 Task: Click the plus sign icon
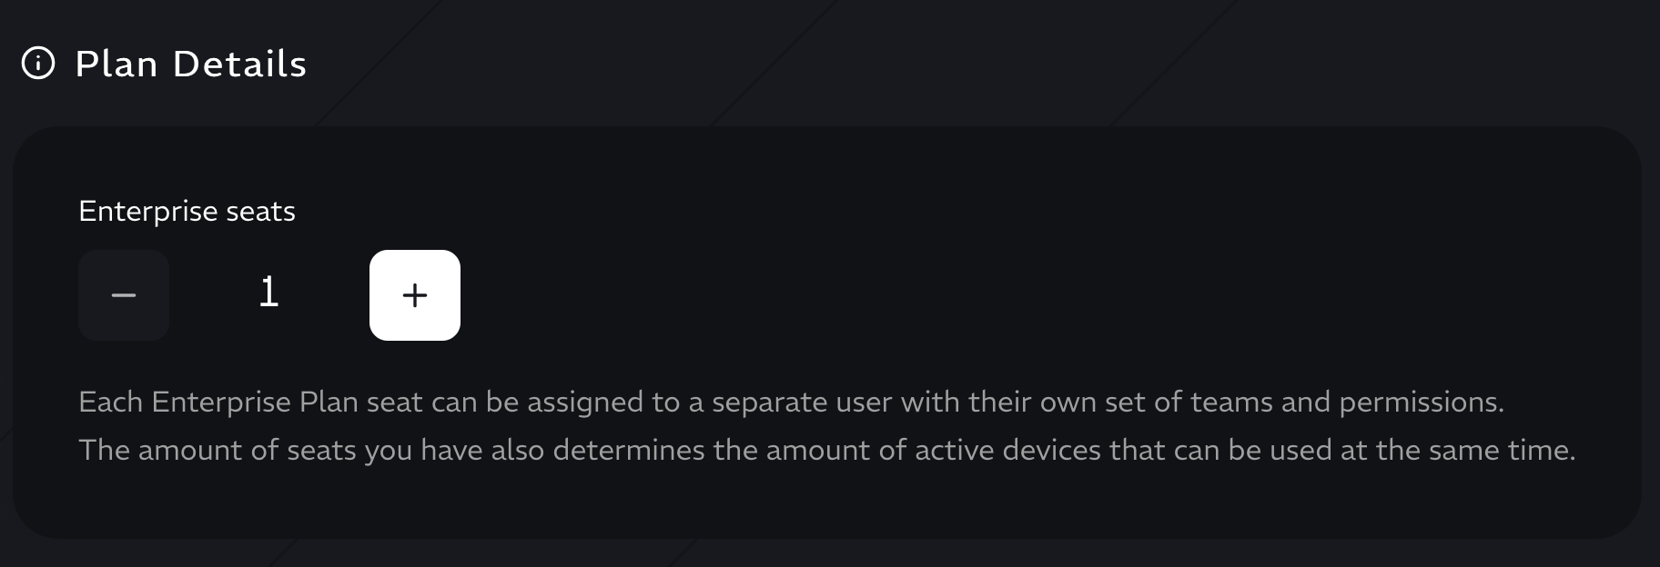tap(415, 295)
